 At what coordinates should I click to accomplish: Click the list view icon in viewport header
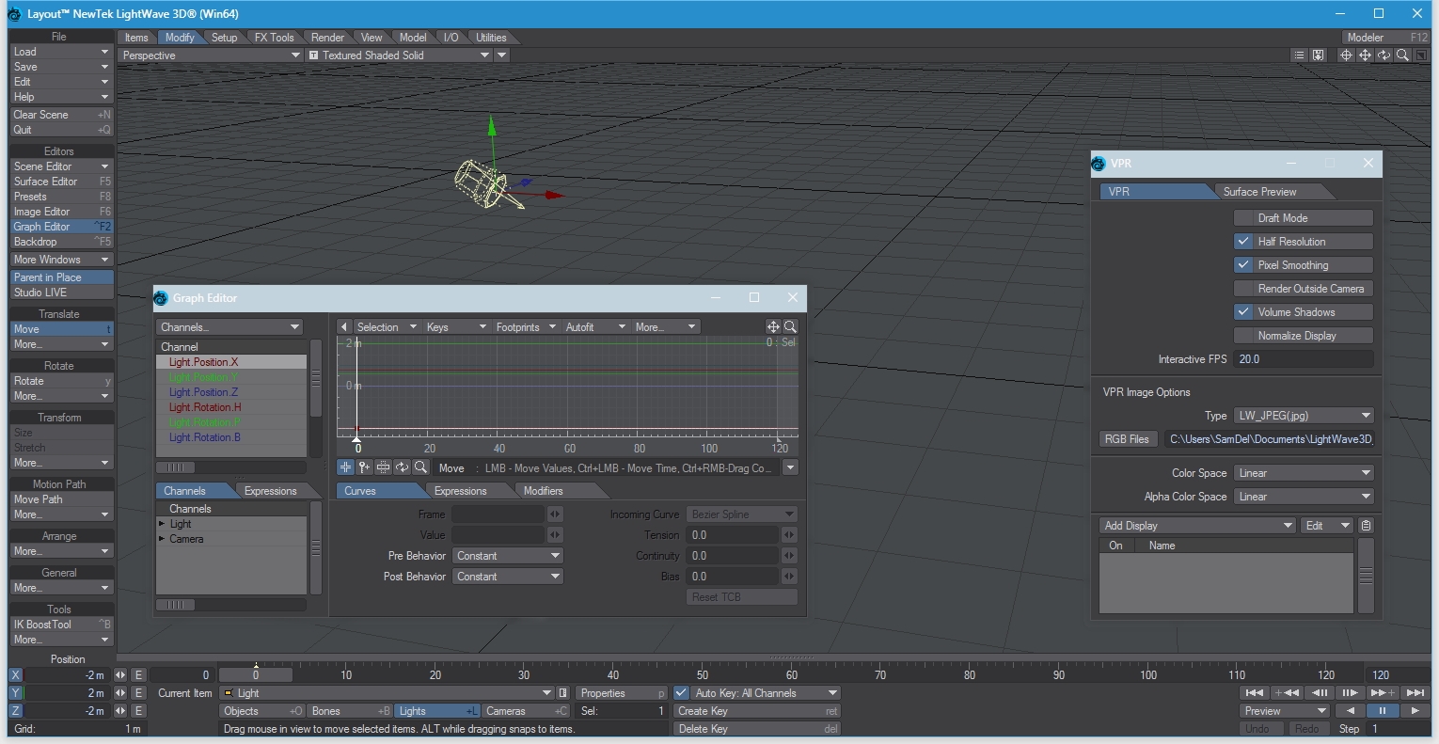point(1299,55)
